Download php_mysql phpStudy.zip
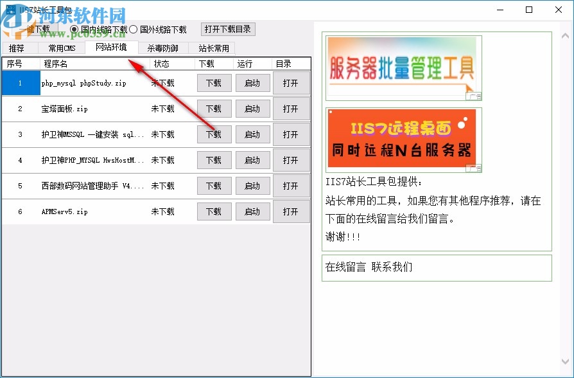Viewport: 574px width, 378px height. 214,82
